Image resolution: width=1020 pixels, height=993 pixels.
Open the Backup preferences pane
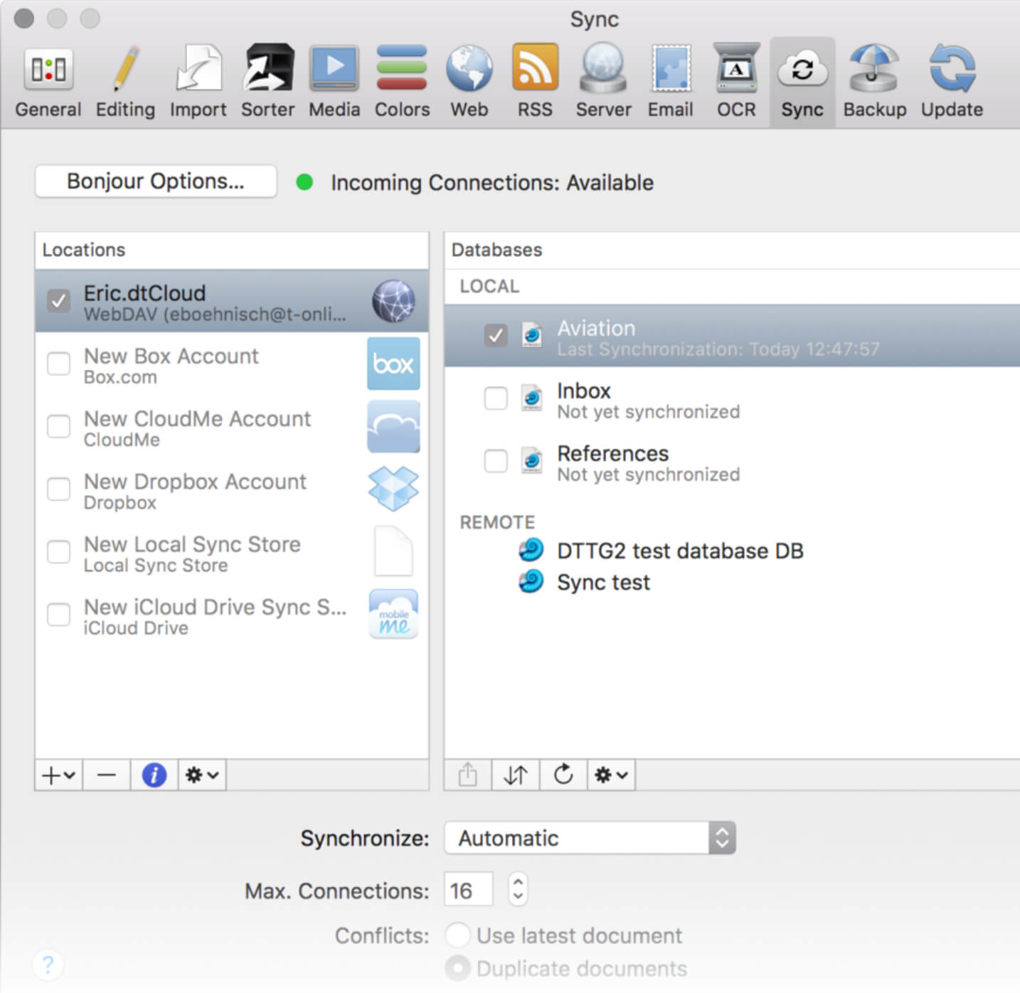click(x=875, y=82)
